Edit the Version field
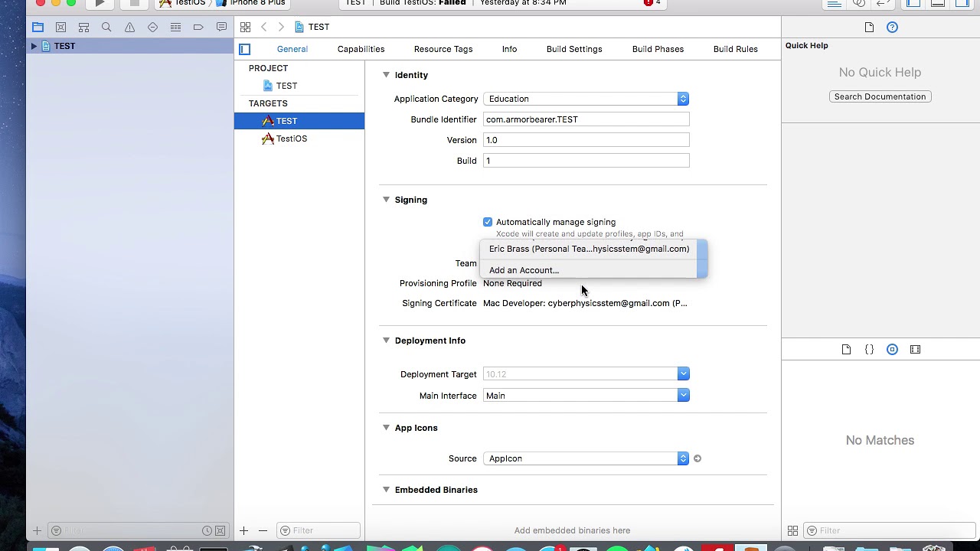The height and width of the screenshot is (551, 980). coord(586,140)
